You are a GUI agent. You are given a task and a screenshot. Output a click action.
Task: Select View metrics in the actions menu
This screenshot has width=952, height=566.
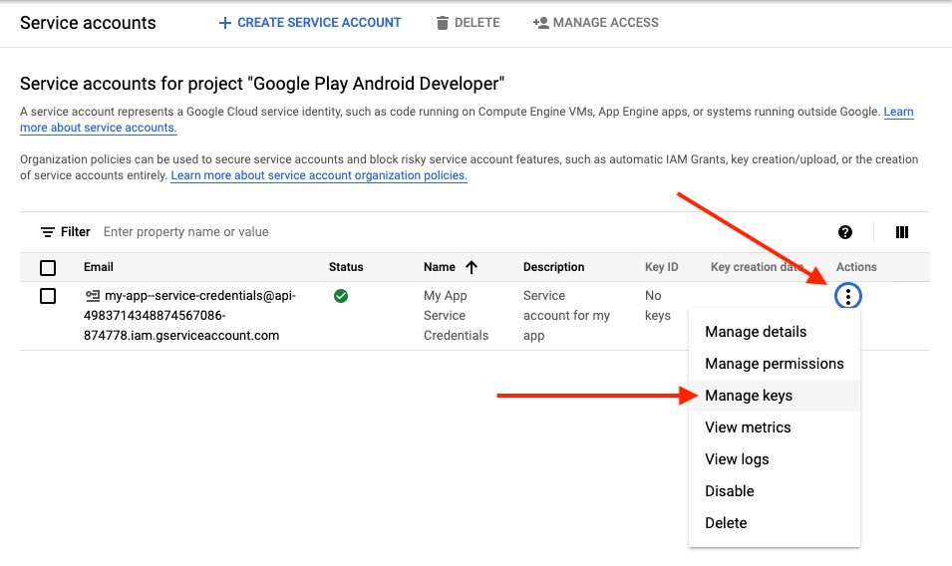pos(775,427)
